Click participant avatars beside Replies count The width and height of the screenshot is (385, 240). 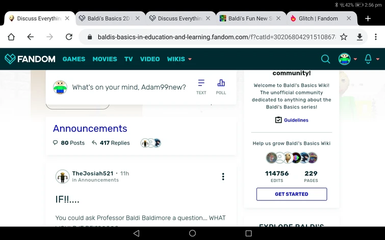click(x=151, y=143)
